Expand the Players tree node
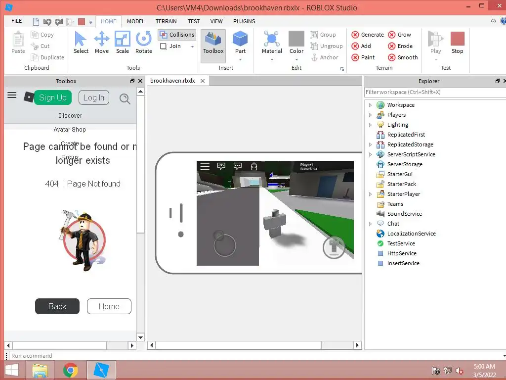This screenshot has height=380, width=506. (x=370, y=115)
